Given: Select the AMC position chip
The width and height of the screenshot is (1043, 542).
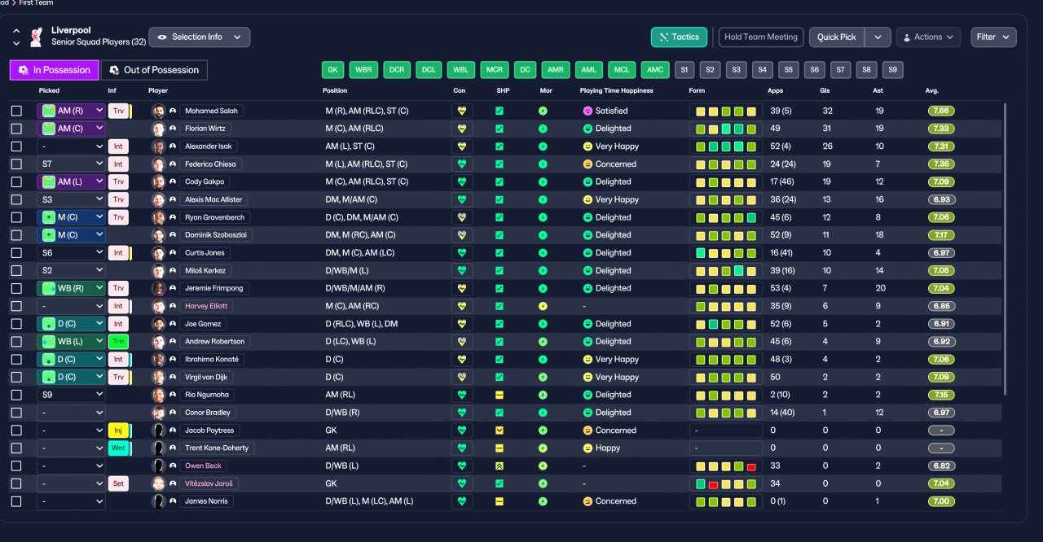Looking at the screenshot, I should (x=654, y=70).
